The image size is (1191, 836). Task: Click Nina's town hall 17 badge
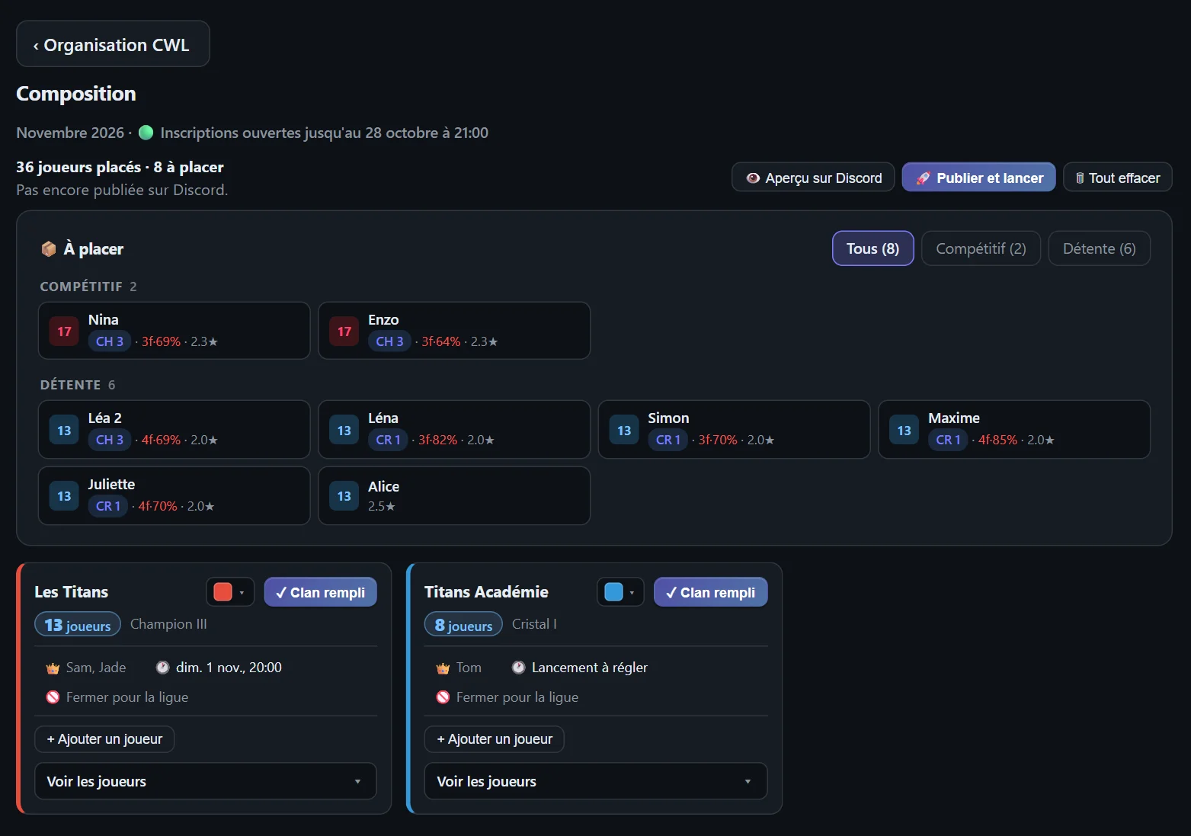tap(64, 332)
